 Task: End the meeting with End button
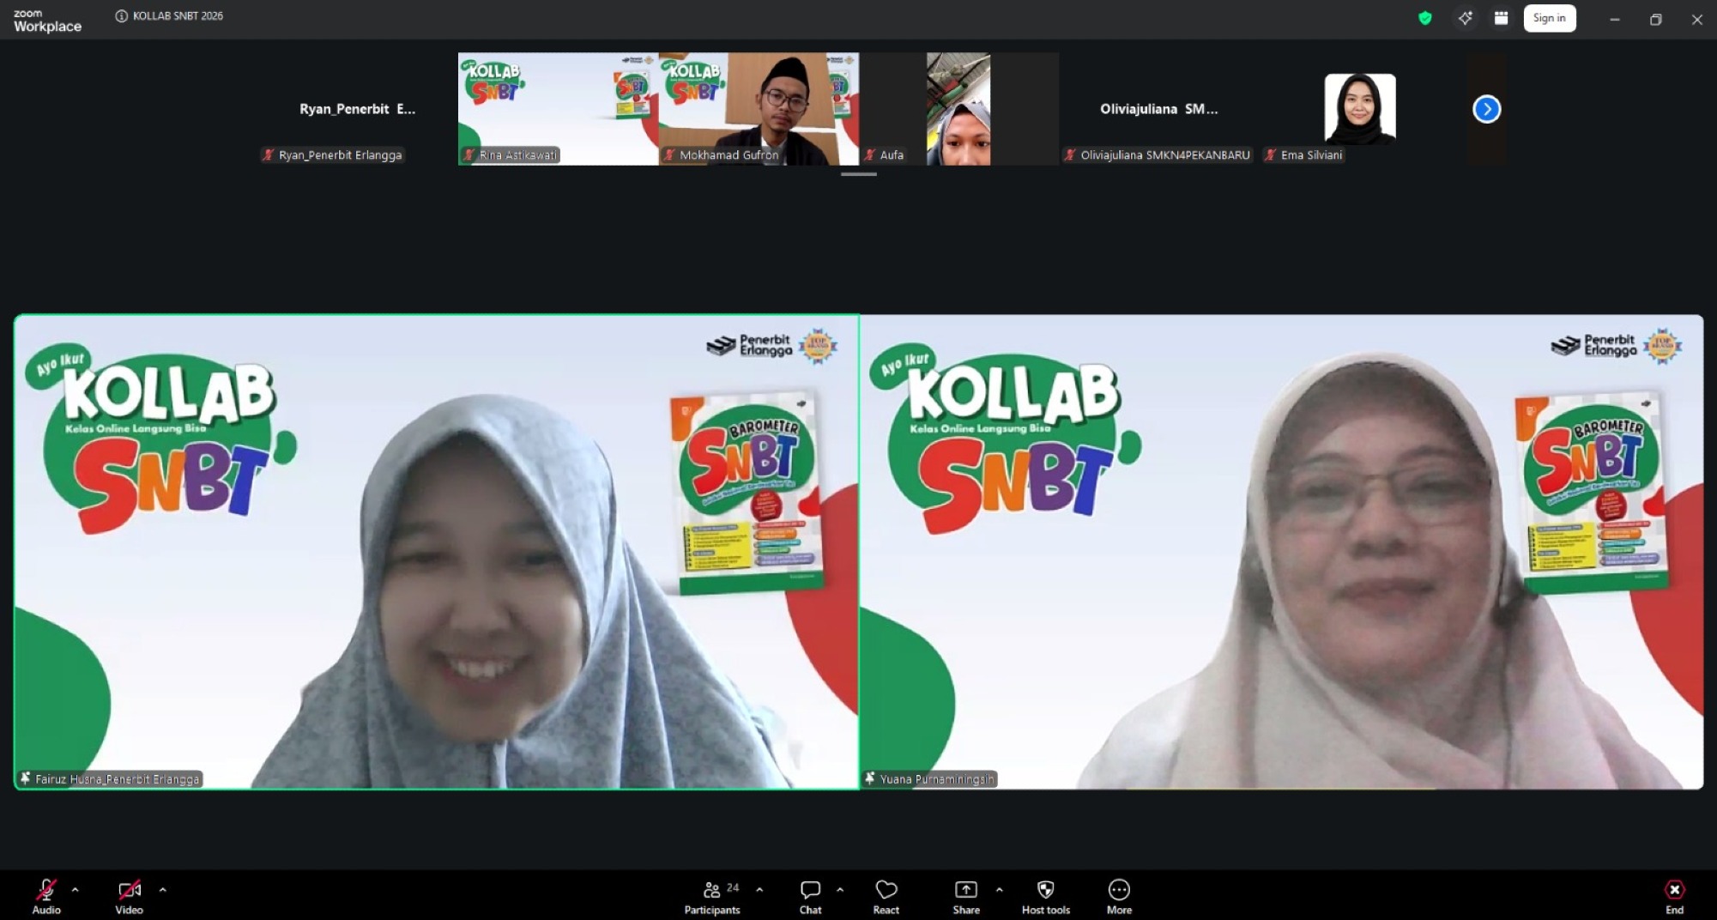coord(1674,895)
